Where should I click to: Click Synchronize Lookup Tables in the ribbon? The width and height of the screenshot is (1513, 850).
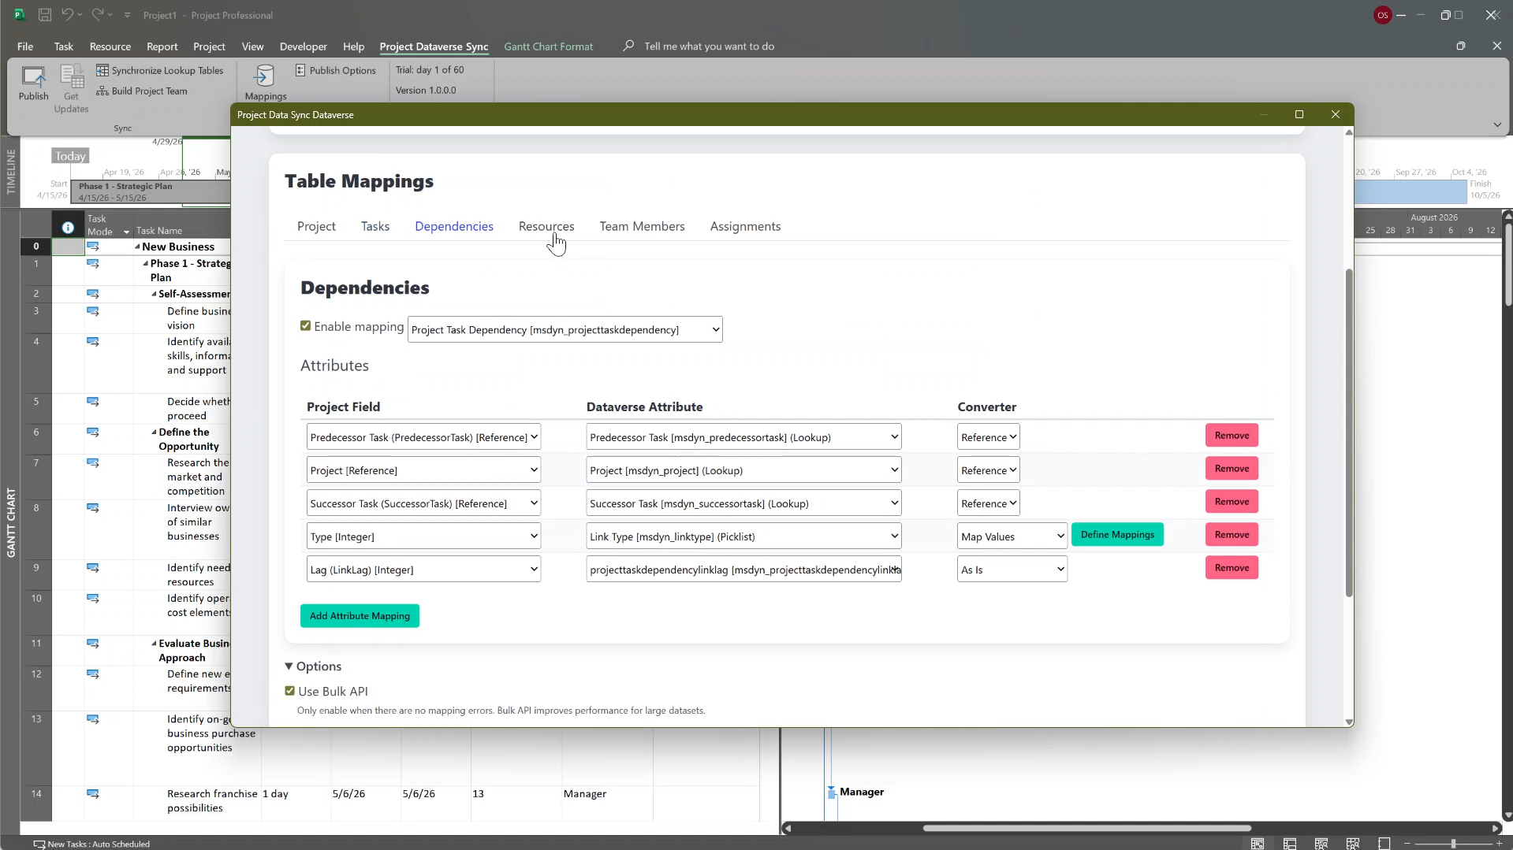pos(159,70)
